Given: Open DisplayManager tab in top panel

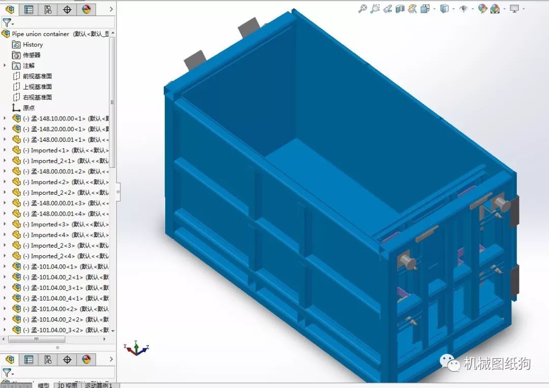Looking at the screenshot, I should click(86, 9).
